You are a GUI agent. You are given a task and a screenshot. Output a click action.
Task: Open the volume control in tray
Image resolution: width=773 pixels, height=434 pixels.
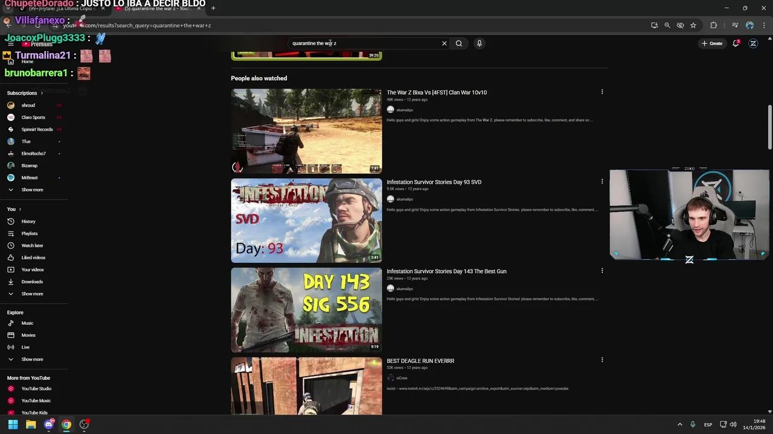tap(734, 424)
